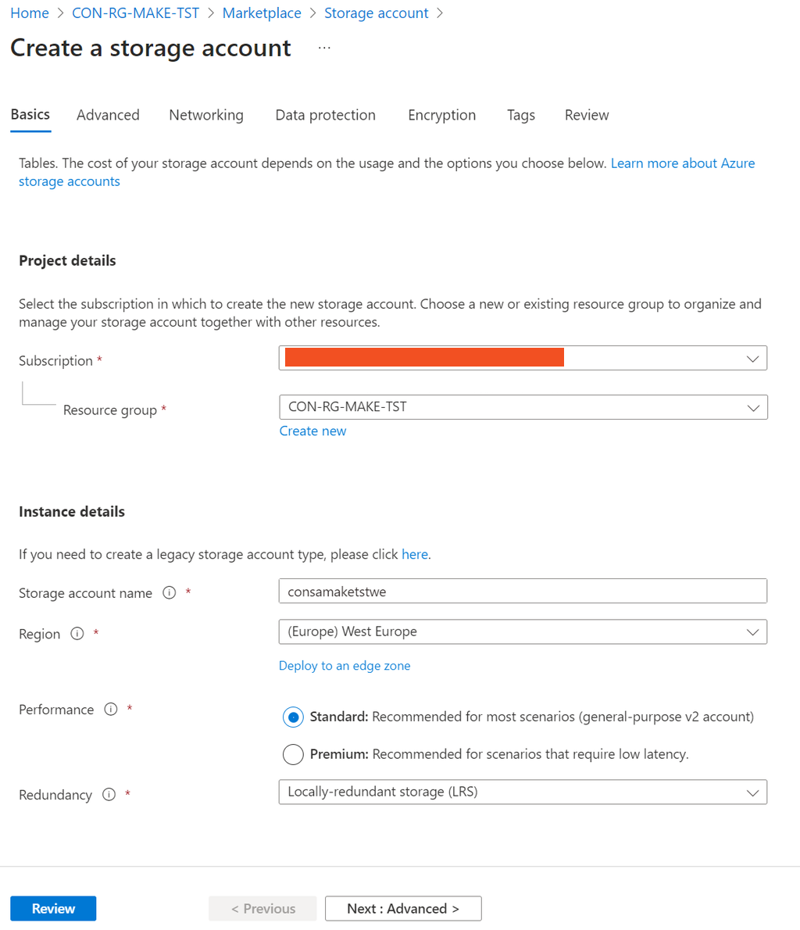
Task: Click info icon beside Redundancy label
Action: point(109,795)
